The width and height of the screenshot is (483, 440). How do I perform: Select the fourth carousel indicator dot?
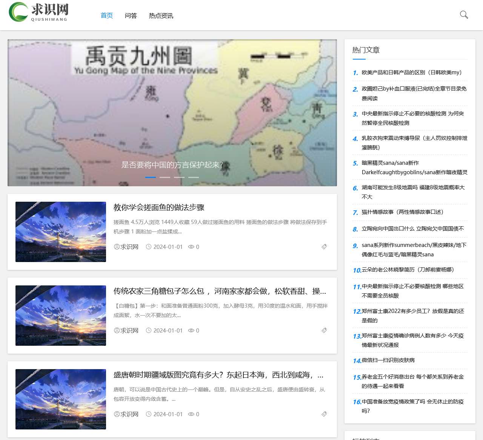pos(193,177)
